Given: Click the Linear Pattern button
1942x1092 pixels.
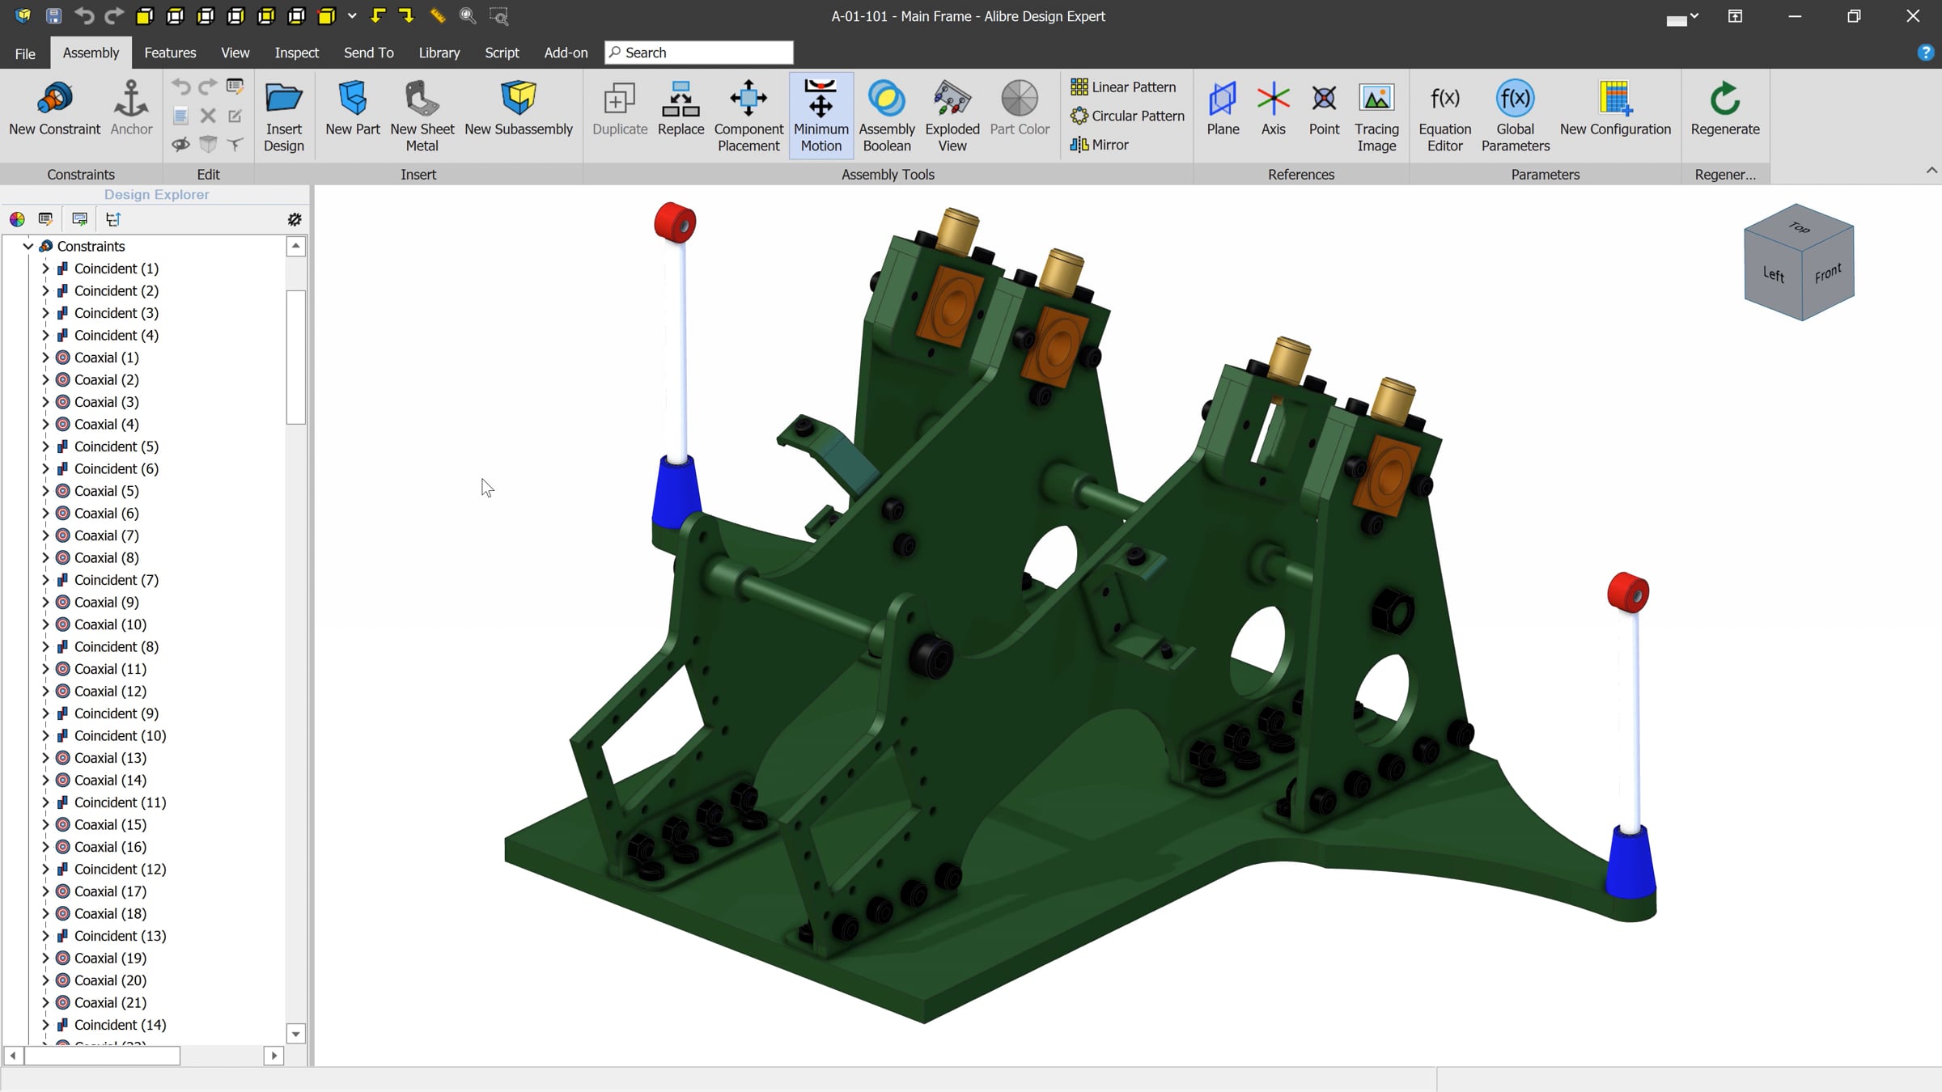Looking at the screenshot, I should [x=1123, y=87].
